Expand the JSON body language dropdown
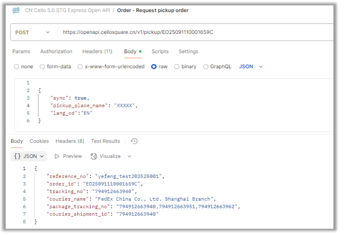The image size is (352, 235). point(261,67)
